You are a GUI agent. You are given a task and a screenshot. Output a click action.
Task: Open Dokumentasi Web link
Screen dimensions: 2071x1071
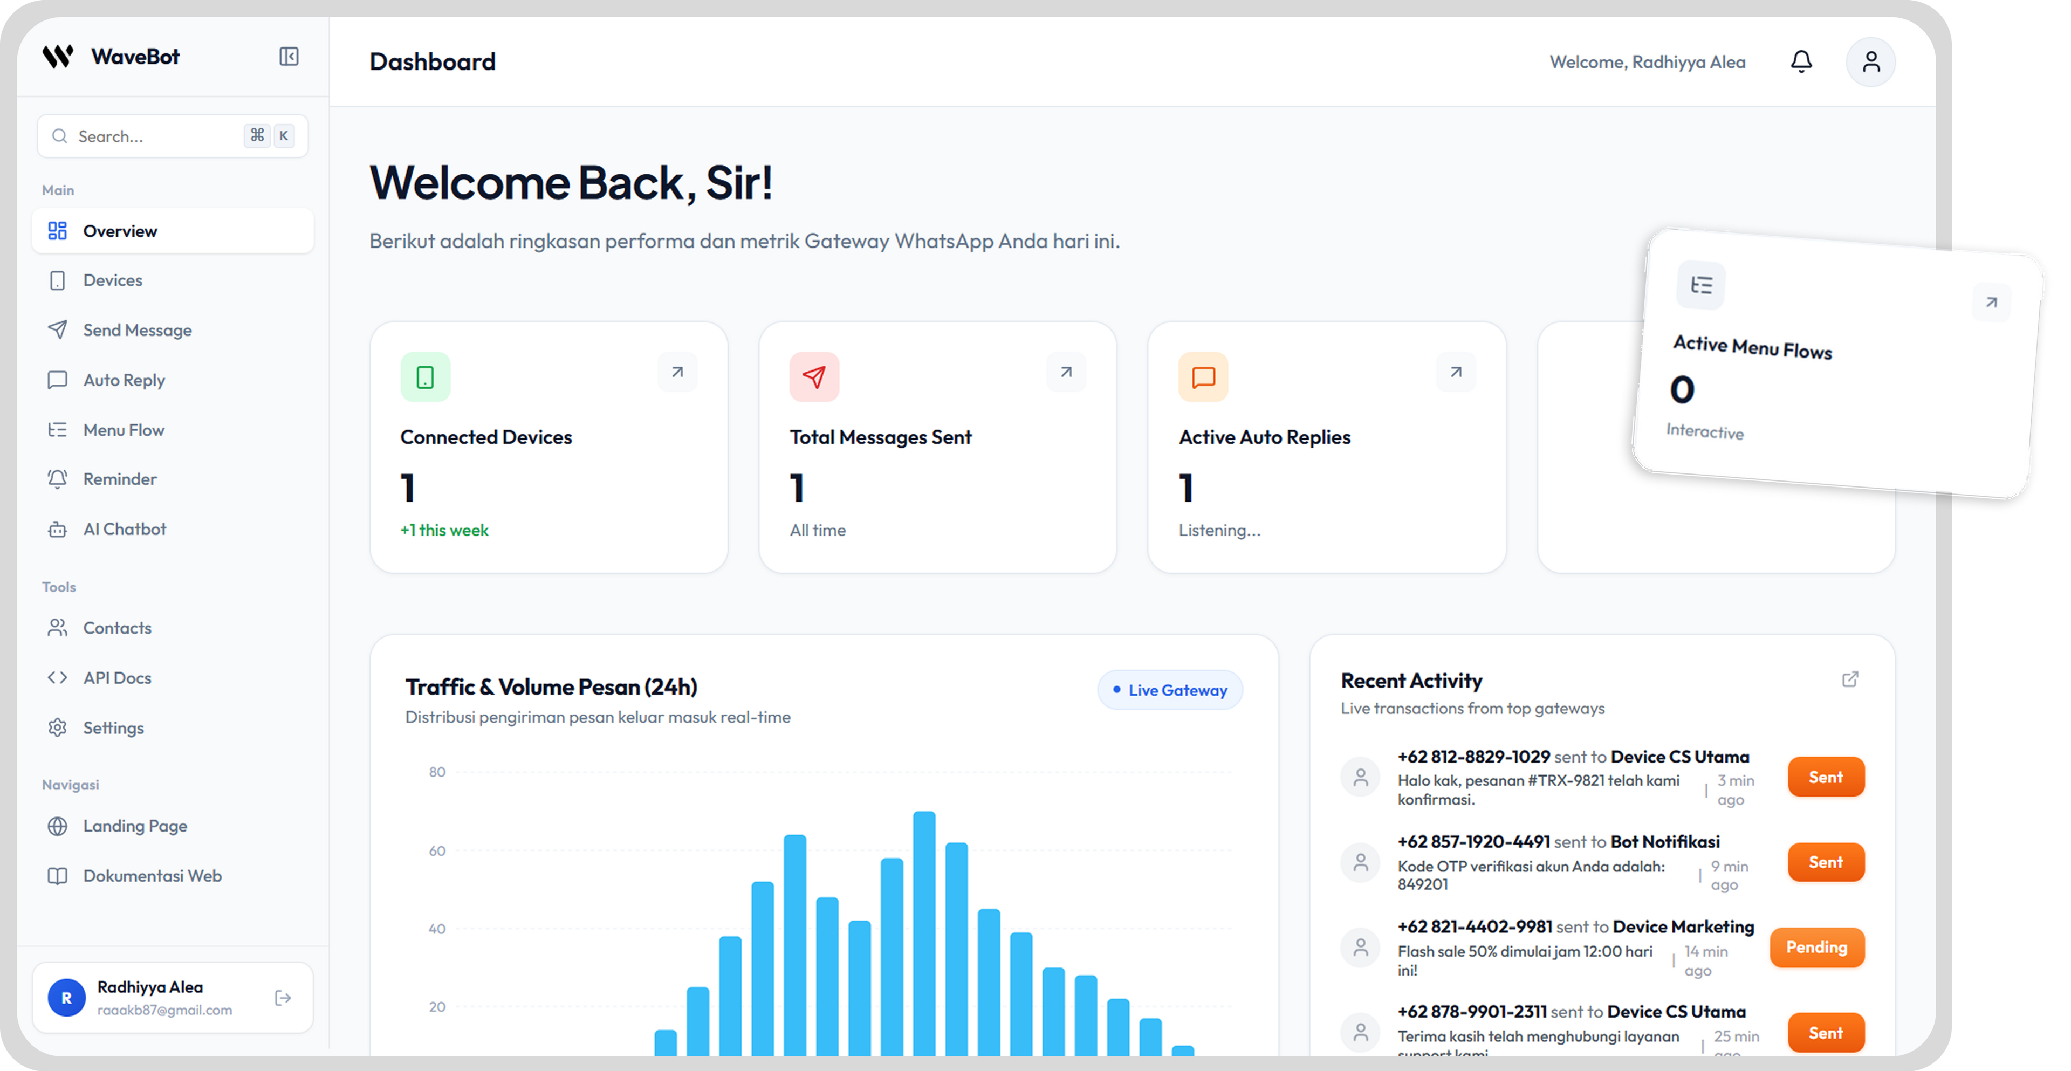[173, 876]
